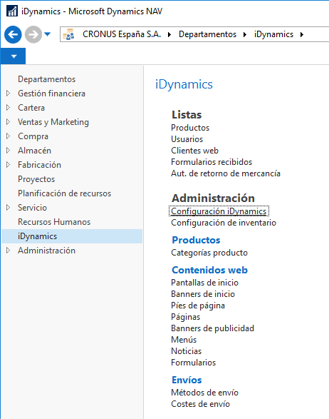Open the Usuarios list link
Viewport: 329px width, 419px height.
(187, 139)
